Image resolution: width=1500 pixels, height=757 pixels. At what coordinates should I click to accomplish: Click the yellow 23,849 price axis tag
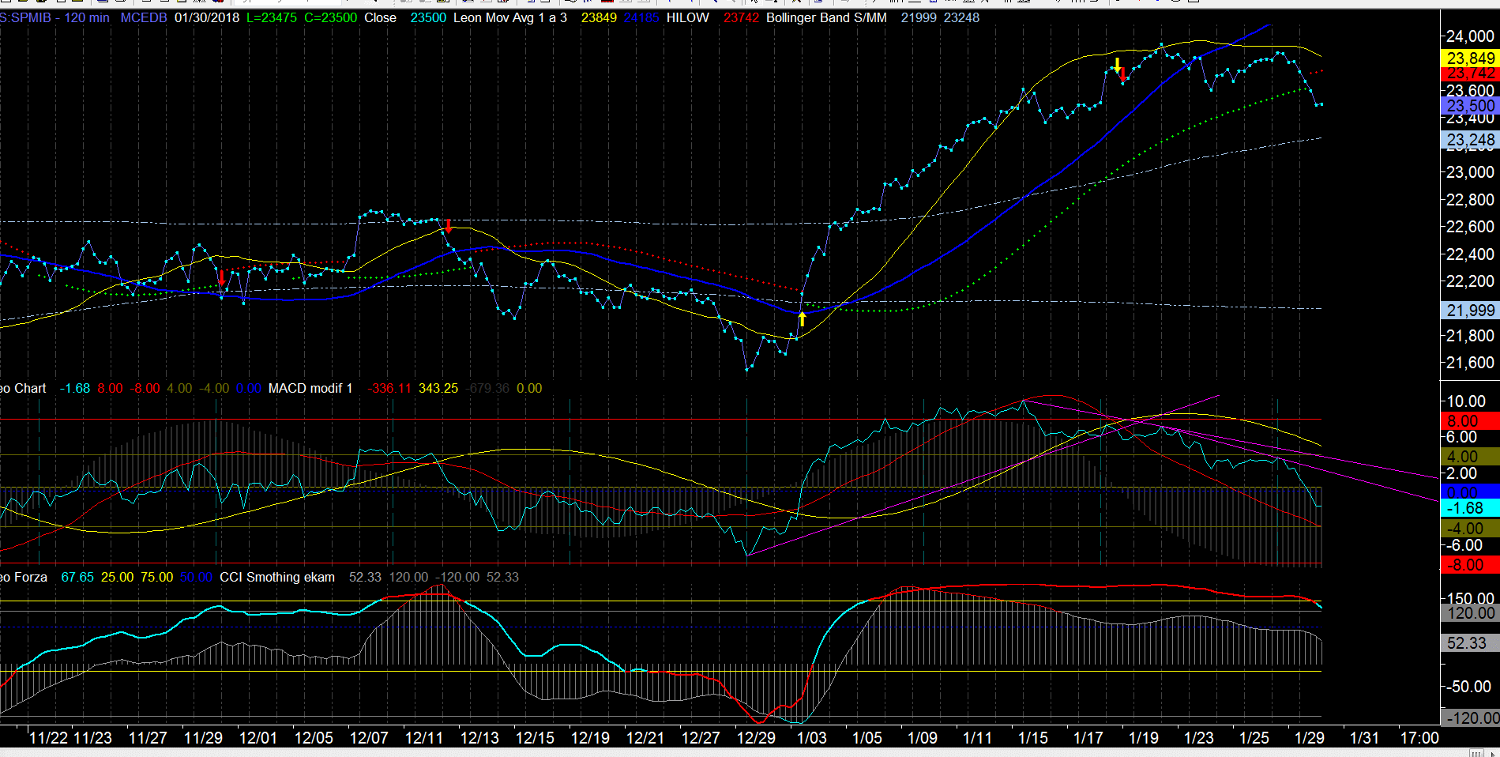pos(1470,58)
